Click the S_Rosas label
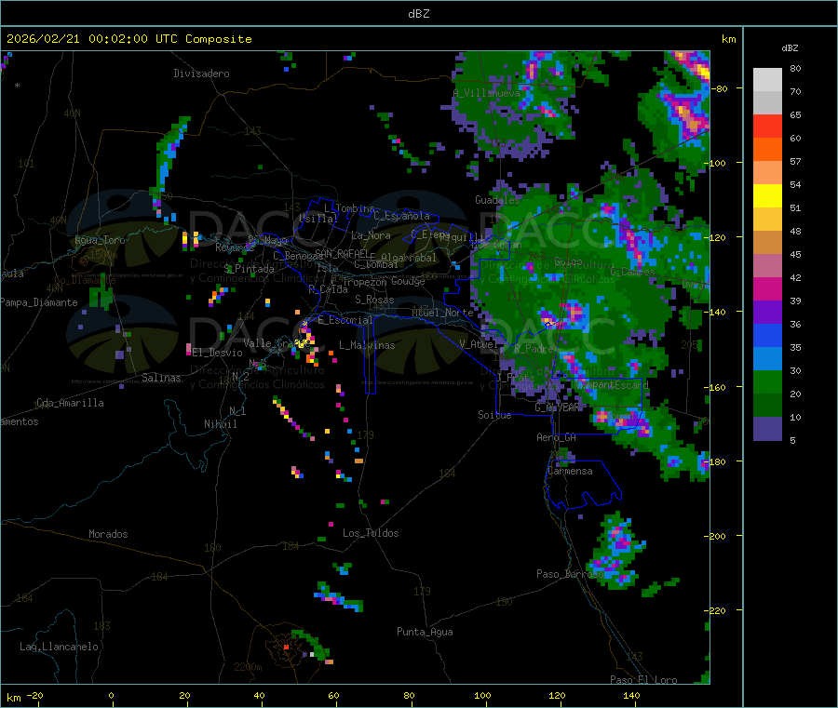Image resolution: width=838 pixels, height=708 pixels. [374, 300]
